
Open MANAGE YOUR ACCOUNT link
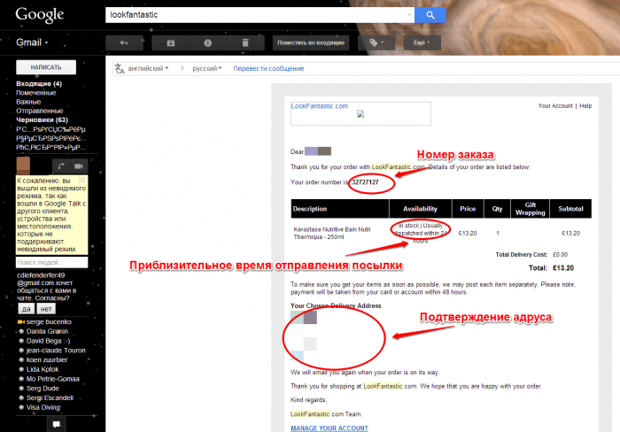329,428
